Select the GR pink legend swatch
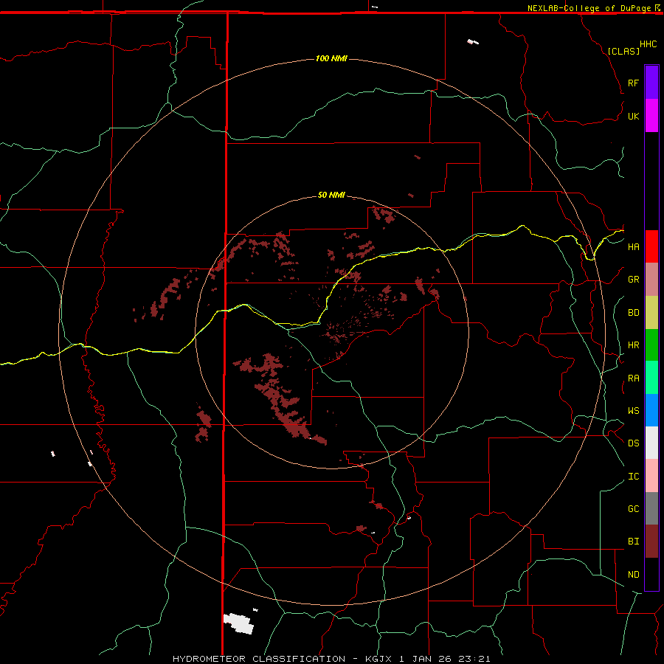 [651, 280]
